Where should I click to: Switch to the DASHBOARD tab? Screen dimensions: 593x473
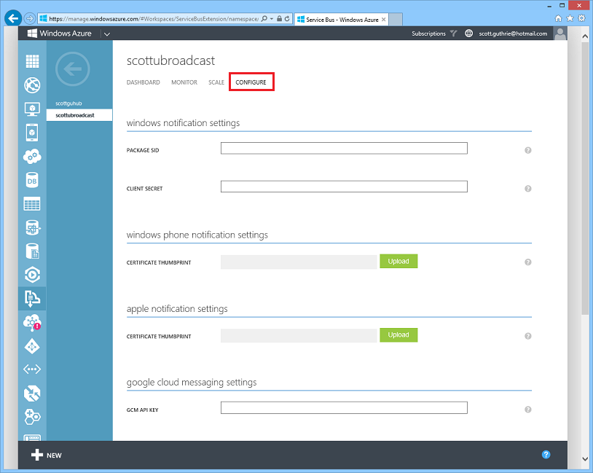point(143,82)
